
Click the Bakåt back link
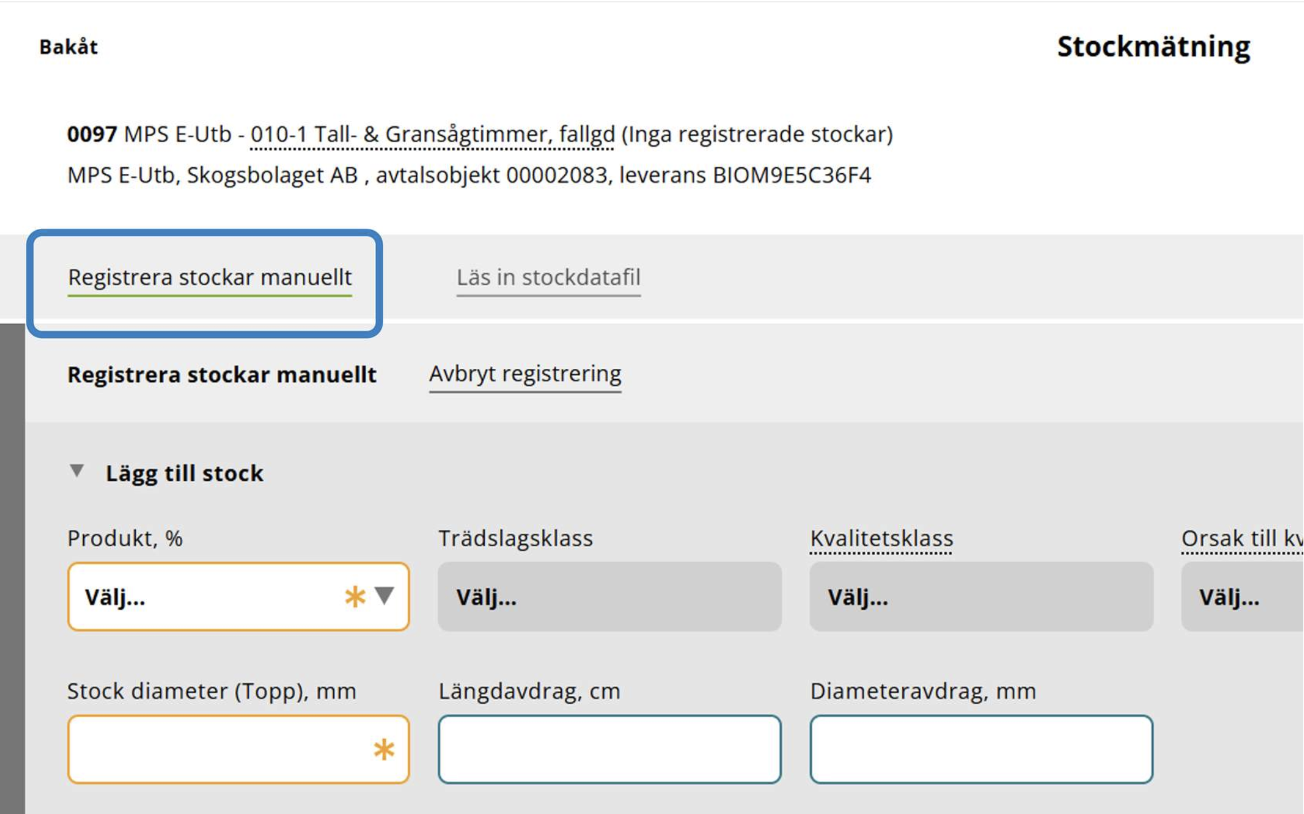(68, 47)
